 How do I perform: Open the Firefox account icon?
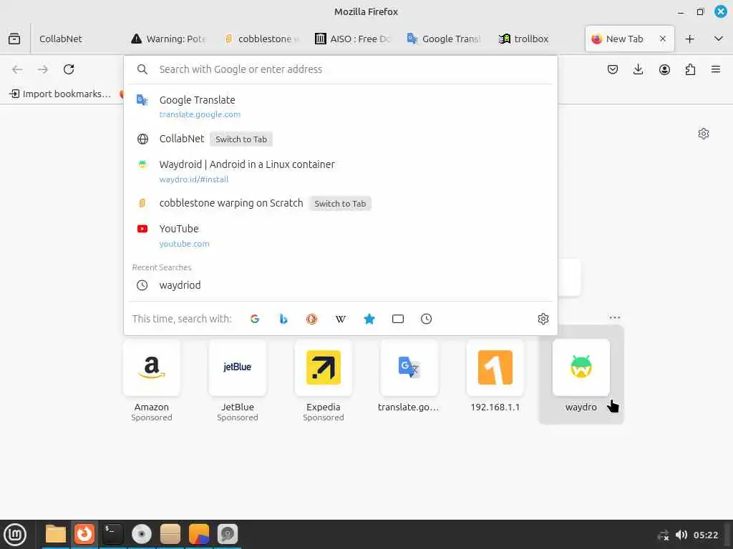664,69
